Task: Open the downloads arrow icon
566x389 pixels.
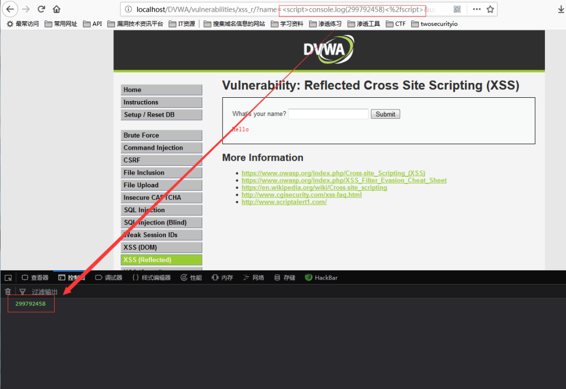Action: click(560, 9)
